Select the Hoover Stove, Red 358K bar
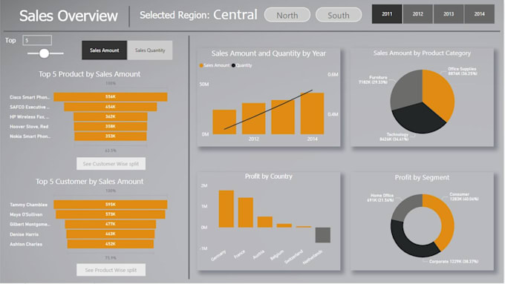The height and width of the screenshot is (284, 505). (x=111, y=126)
